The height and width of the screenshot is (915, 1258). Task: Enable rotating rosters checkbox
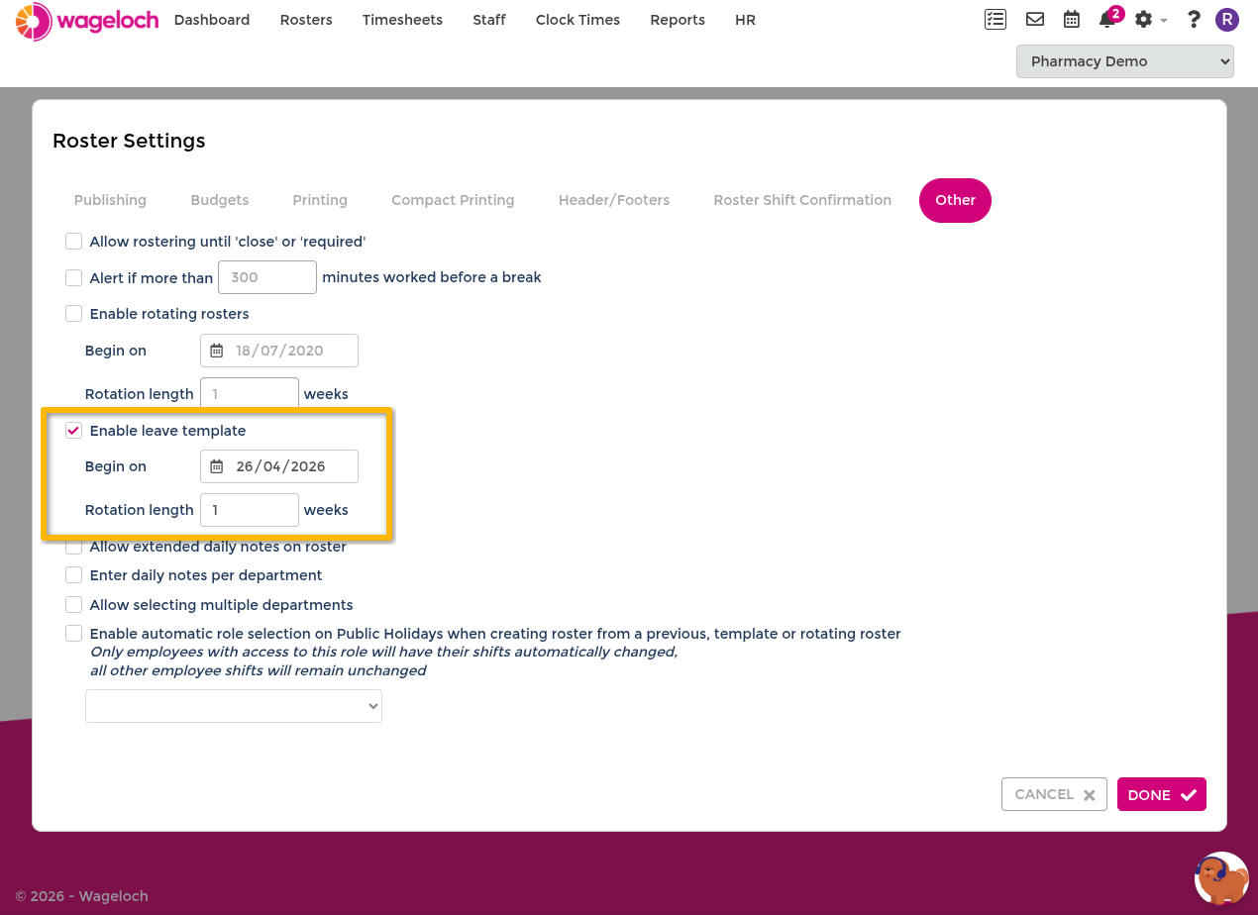coord(73,314)
